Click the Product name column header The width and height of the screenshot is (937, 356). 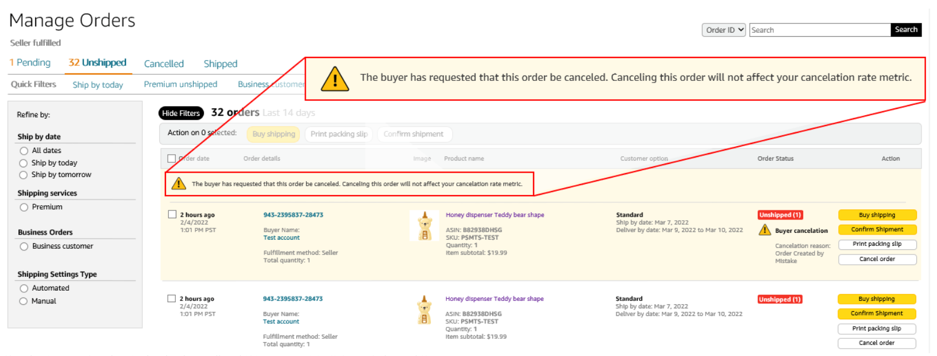464,159
